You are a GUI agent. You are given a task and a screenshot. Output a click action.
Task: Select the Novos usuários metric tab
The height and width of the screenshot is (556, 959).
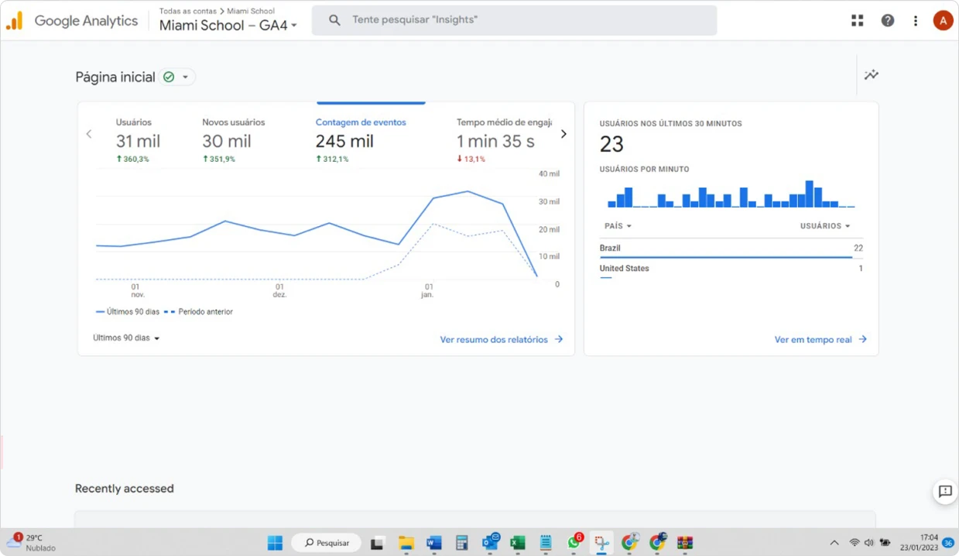click(x=233, y=139)
